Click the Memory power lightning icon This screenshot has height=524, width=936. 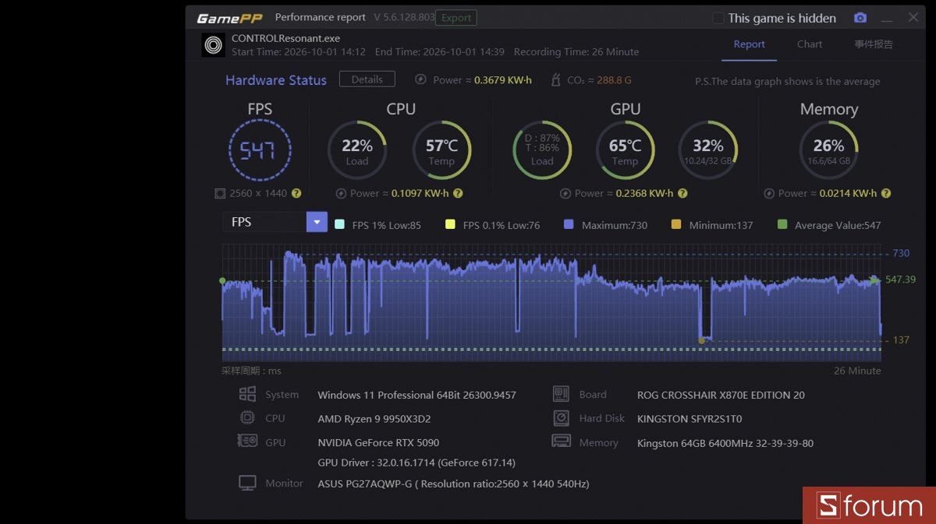769,193
